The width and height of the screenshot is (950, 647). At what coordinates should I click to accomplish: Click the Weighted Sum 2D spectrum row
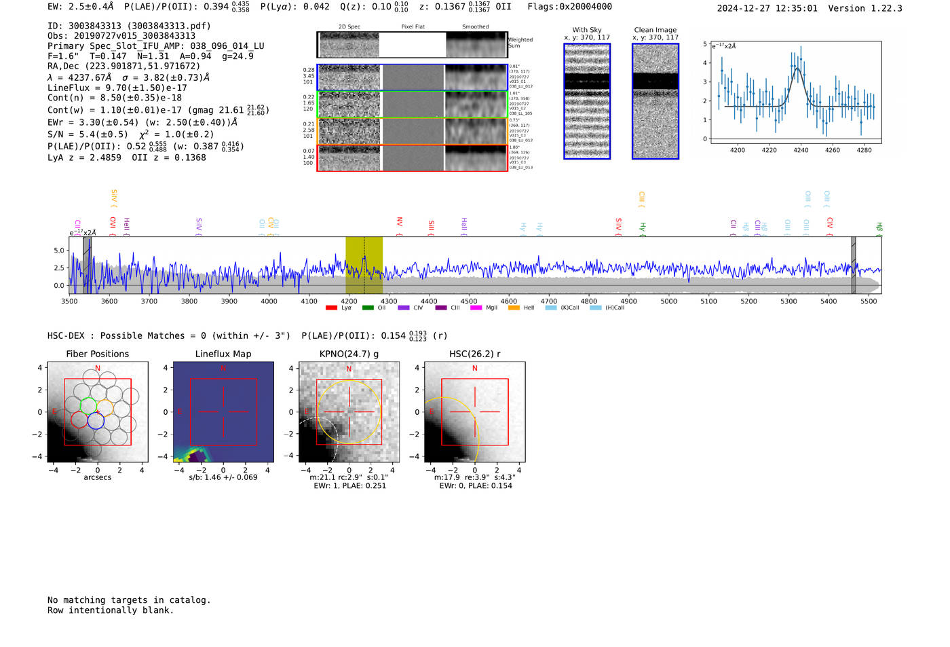coord(412,45)
